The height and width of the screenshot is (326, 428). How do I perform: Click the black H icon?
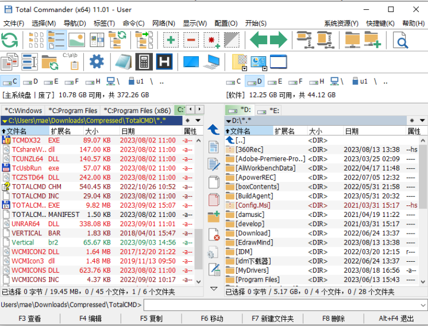pos(164,61)
